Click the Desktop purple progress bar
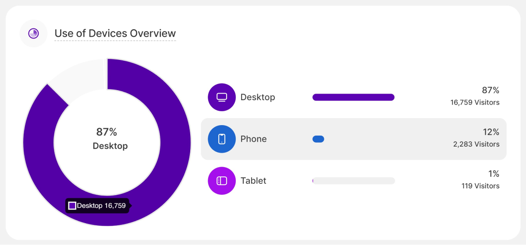Image resolution: width=526 pixels, height=245 pixels. click(353, 97)
